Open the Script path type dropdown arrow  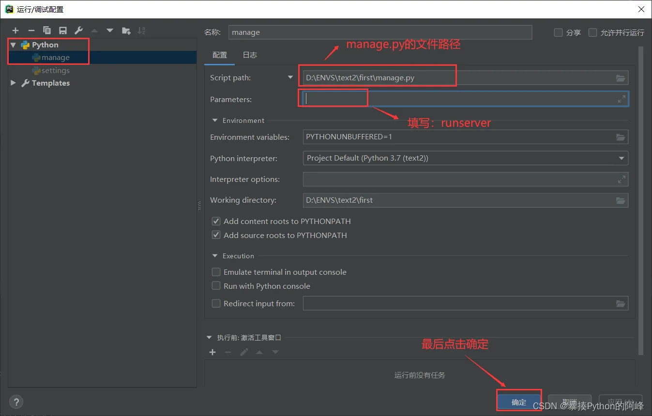(290, 77)
